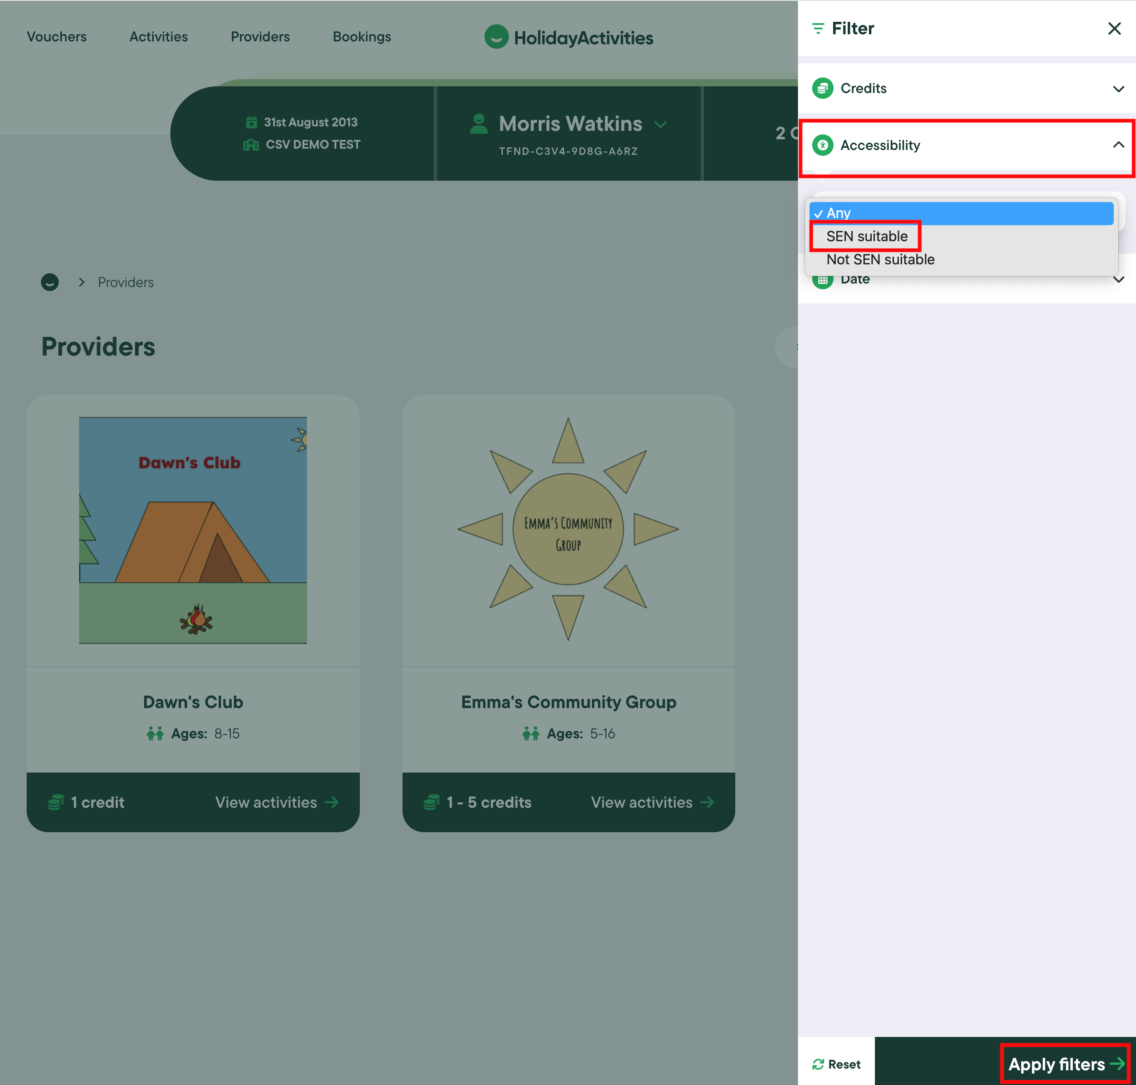This screenshot has width=1136, height=1085.
Task: Click the Dawn's Club tent thumbnail
Action: [x=193, y=530]
